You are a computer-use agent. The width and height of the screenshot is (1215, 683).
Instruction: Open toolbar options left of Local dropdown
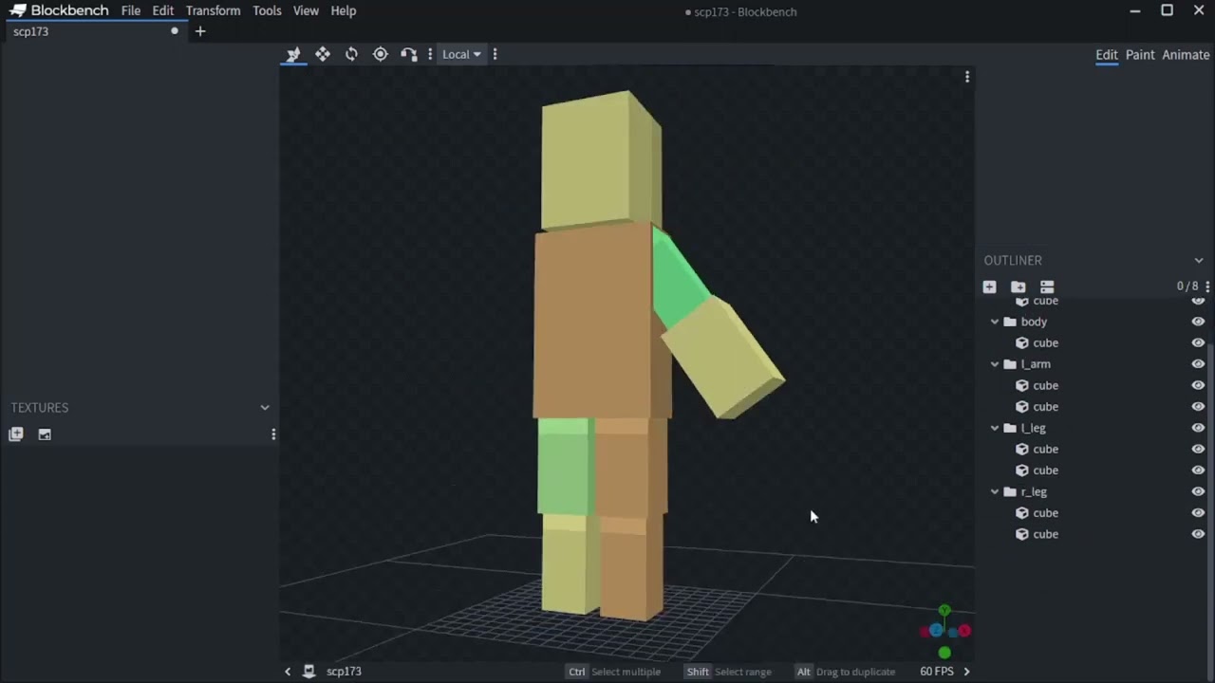(x=430, y=54)
